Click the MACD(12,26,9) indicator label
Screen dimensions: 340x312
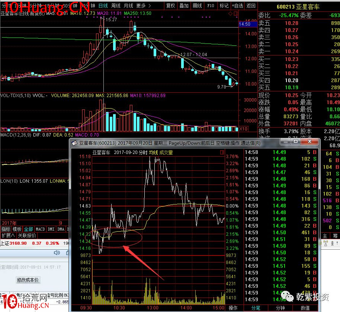point(16,135)
